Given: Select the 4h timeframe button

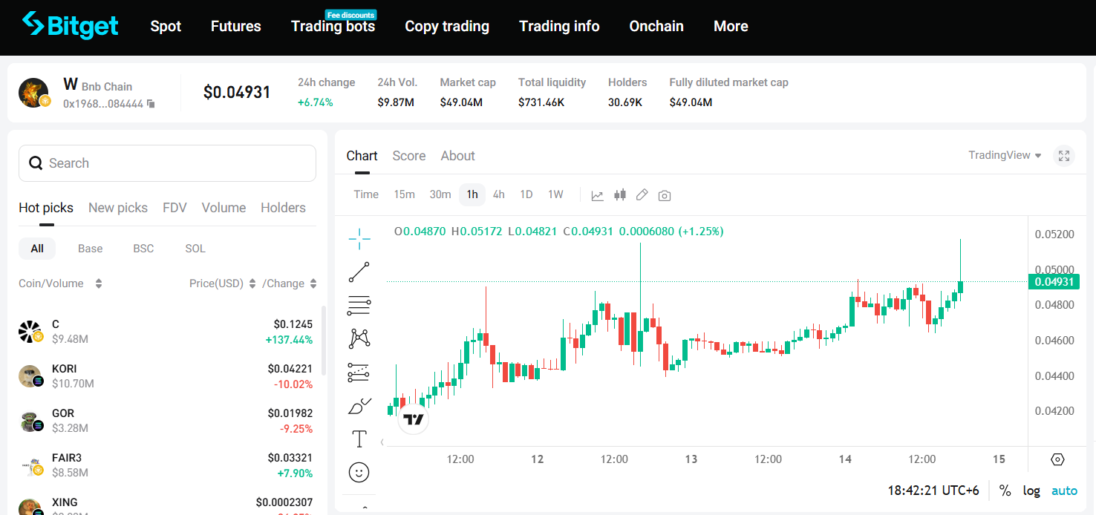Looking at the screenshot, I should coord(499,194).
